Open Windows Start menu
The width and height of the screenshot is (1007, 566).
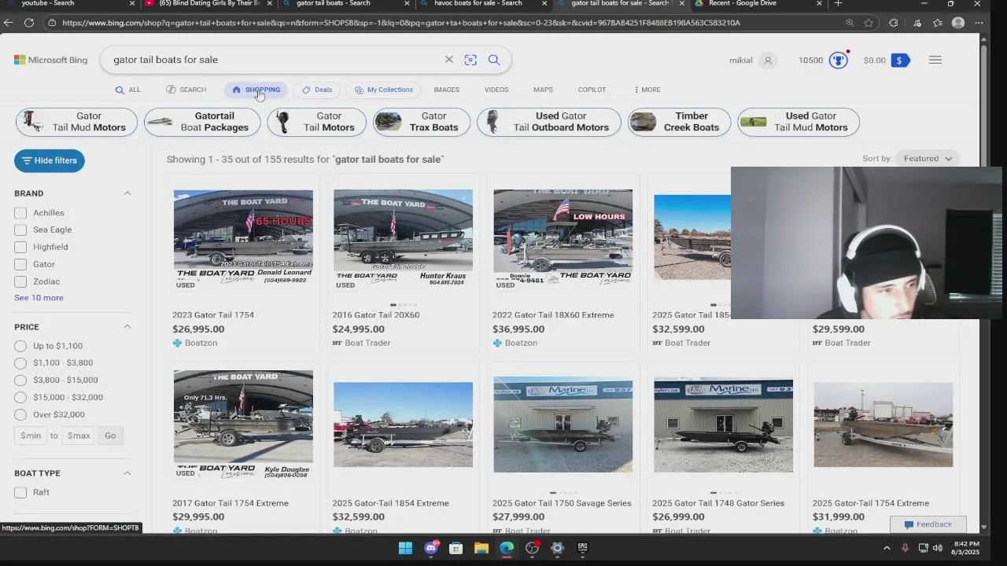[x=405, y=548]
